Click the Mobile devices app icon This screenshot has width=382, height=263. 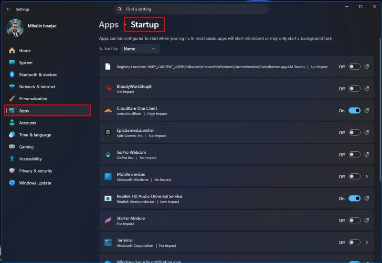pyautogui.click(x=108, y=176)
